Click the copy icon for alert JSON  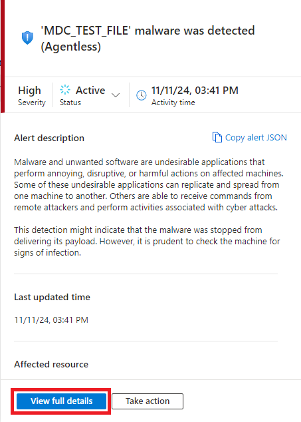[217, 137]
